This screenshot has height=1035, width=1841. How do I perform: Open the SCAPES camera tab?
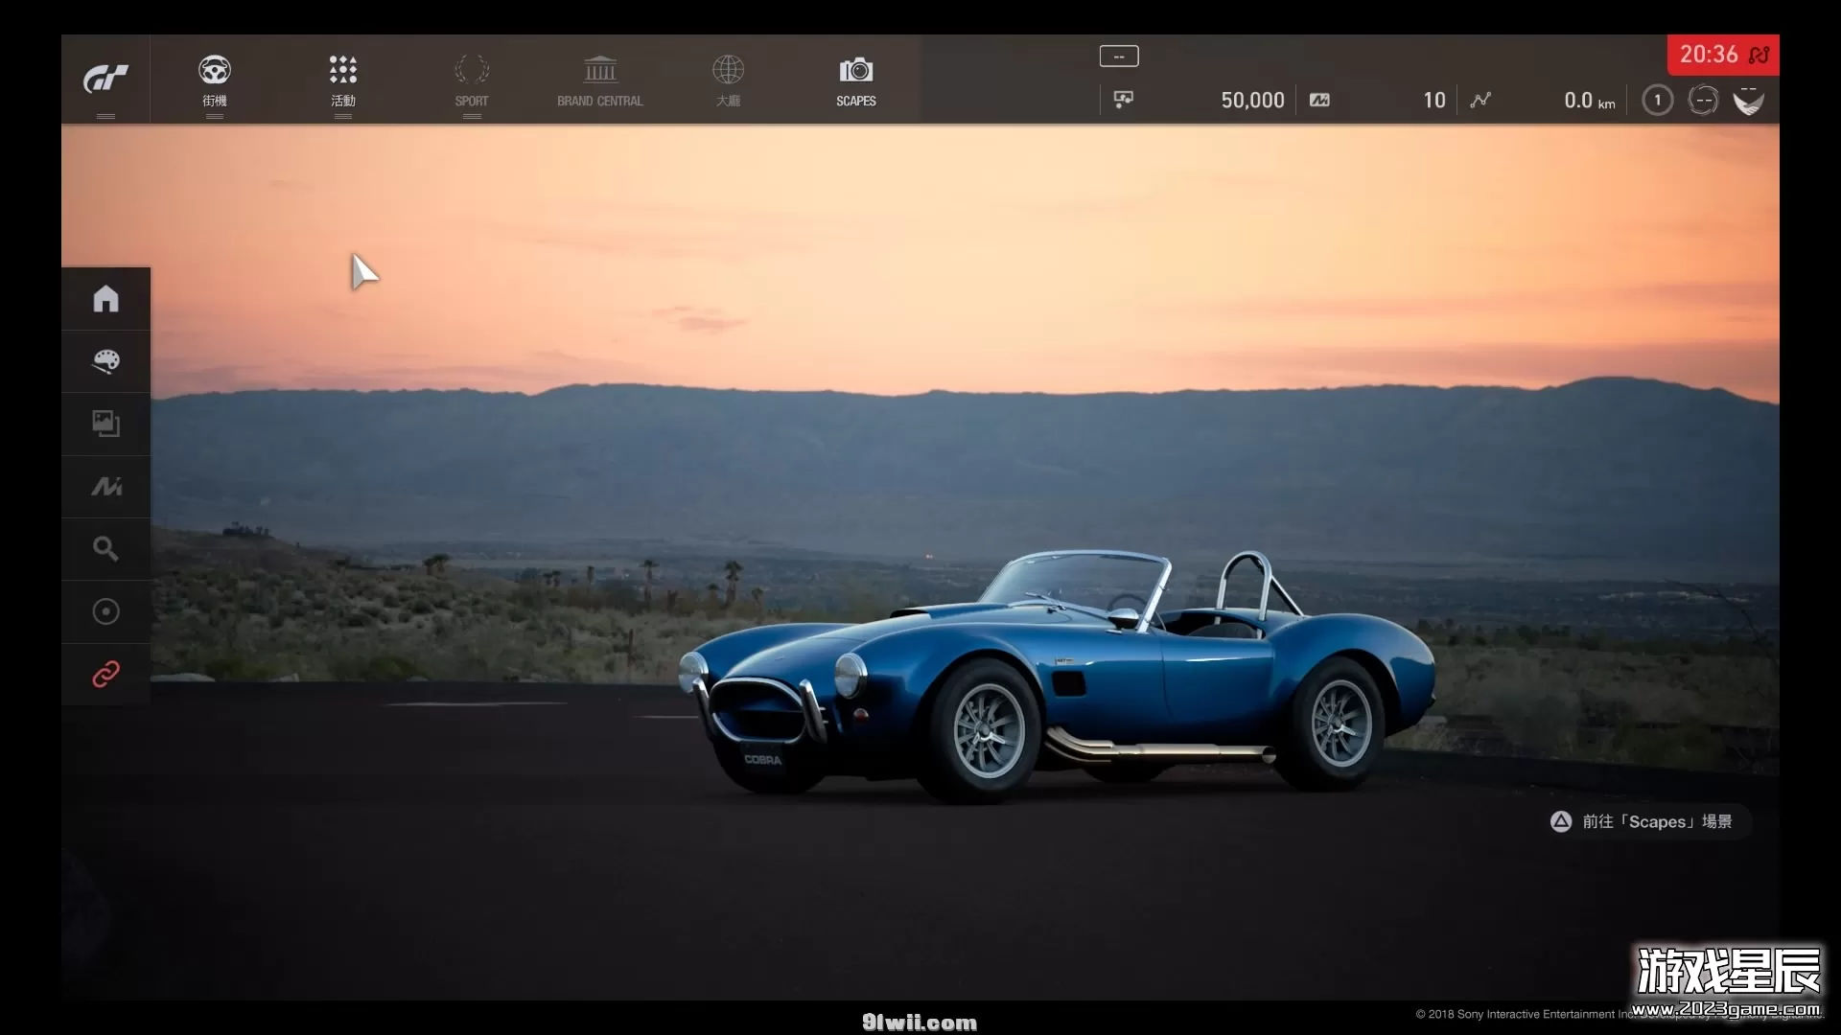pos(856,80)
